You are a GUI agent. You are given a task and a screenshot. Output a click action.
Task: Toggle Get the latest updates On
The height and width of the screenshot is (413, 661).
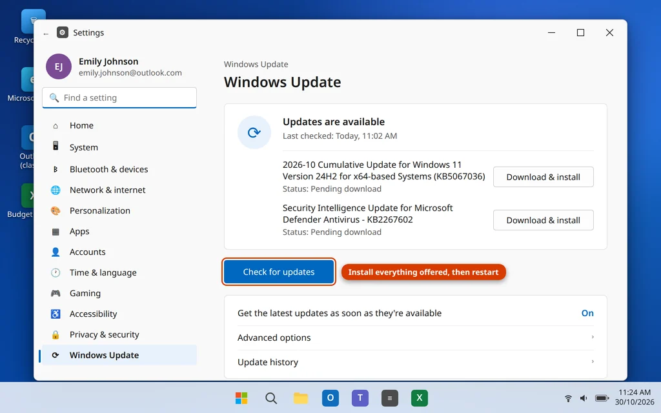point(587,313)
